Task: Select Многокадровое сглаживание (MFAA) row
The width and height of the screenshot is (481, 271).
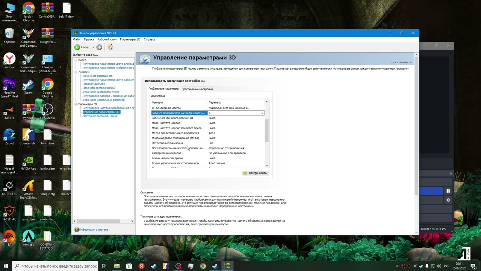Action: [x=207, y=138]
